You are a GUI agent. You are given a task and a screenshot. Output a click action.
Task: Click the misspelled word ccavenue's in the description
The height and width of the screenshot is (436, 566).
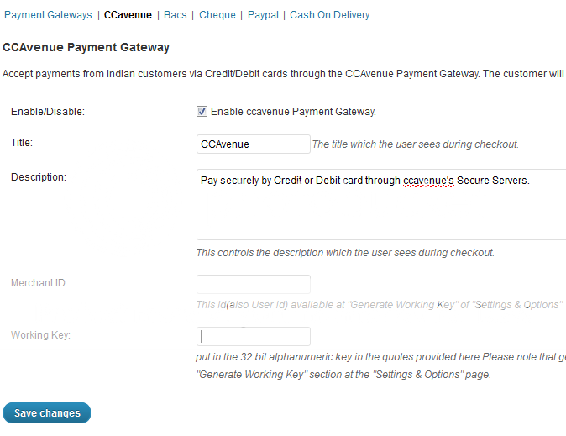point(428,180)
